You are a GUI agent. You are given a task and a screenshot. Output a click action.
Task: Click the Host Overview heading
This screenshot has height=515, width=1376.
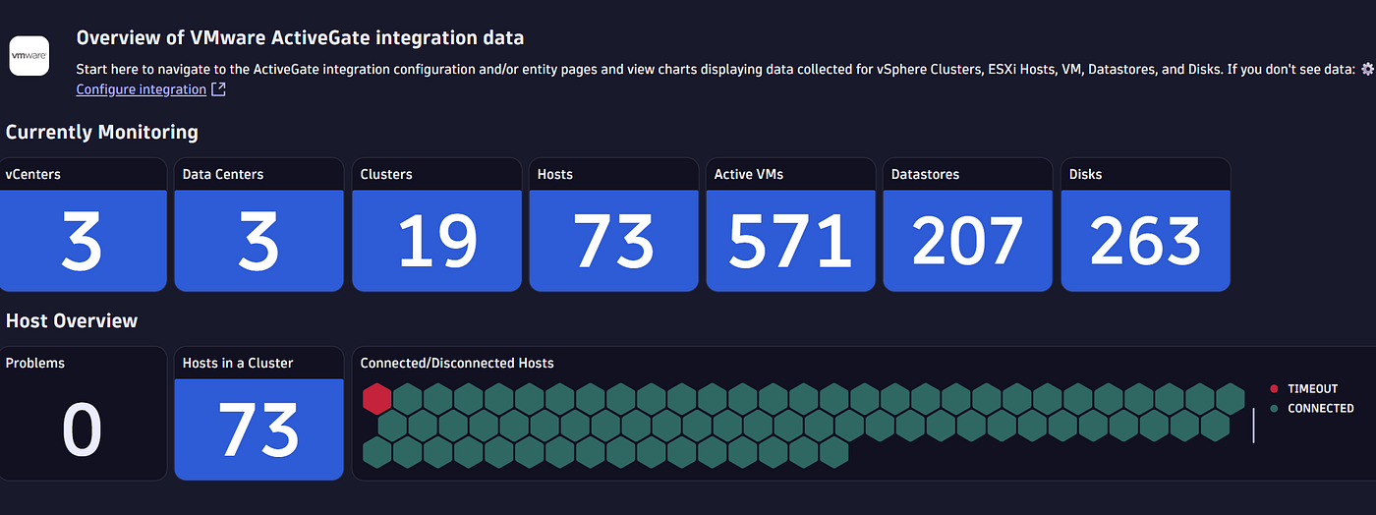coord(72,320)
